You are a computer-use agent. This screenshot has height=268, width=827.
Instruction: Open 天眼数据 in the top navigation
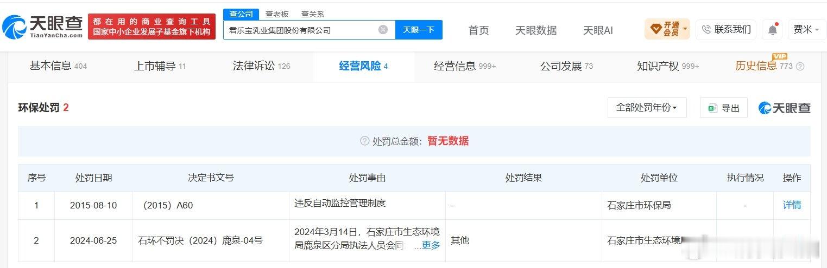pos(536,30)
